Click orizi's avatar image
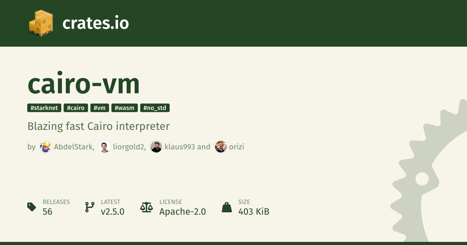 pyautogui.click(x=221, y=147)
